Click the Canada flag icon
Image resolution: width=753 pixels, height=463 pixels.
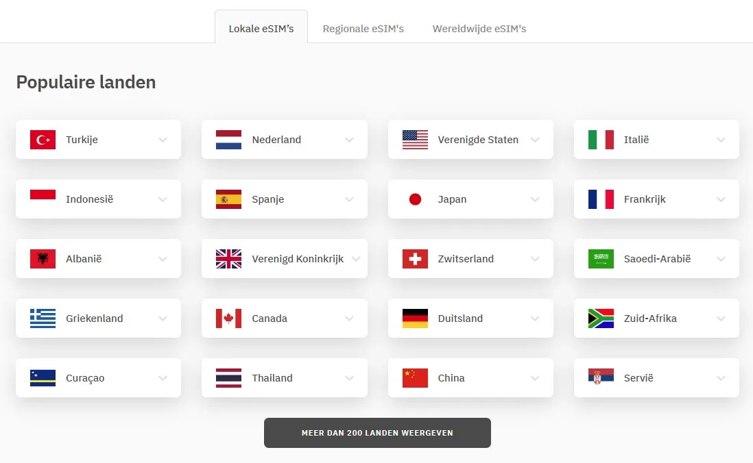click(x=228, y=318)
